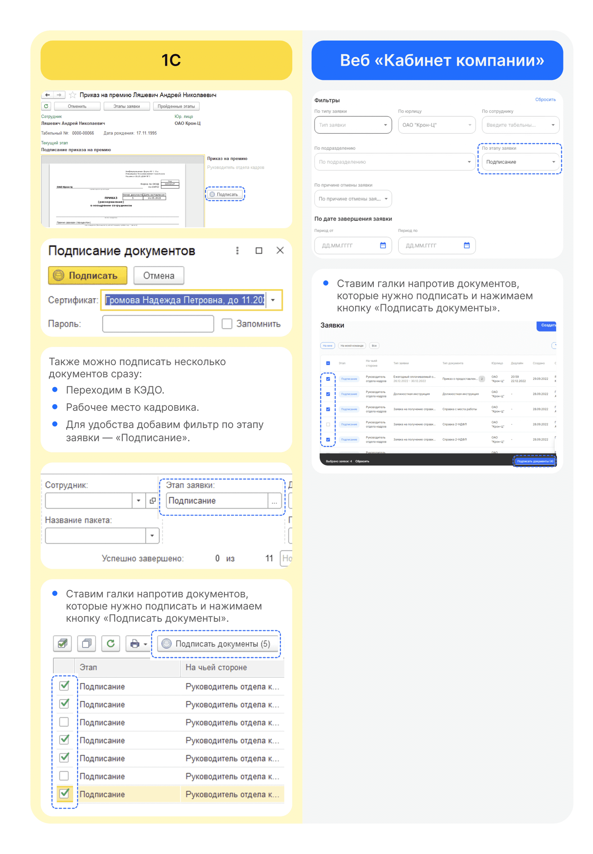Click the Этап заявки field showing Подписание

pyautogui.click(x=217, y=501)
